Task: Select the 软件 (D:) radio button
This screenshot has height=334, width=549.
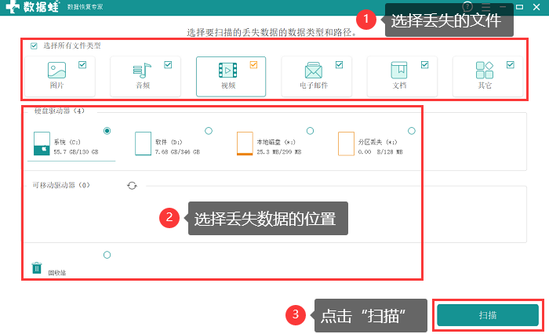Action: 209,131
